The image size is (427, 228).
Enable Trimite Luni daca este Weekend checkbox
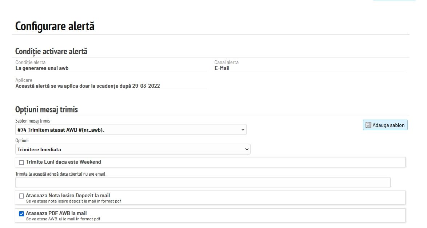pos(21,162)
